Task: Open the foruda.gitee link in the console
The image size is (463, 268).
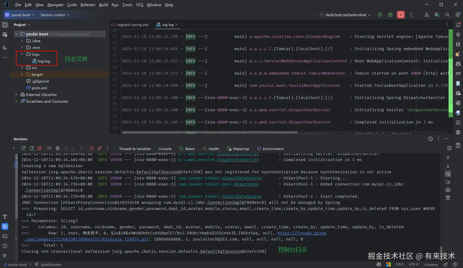Action: click(x=302, y=233)
